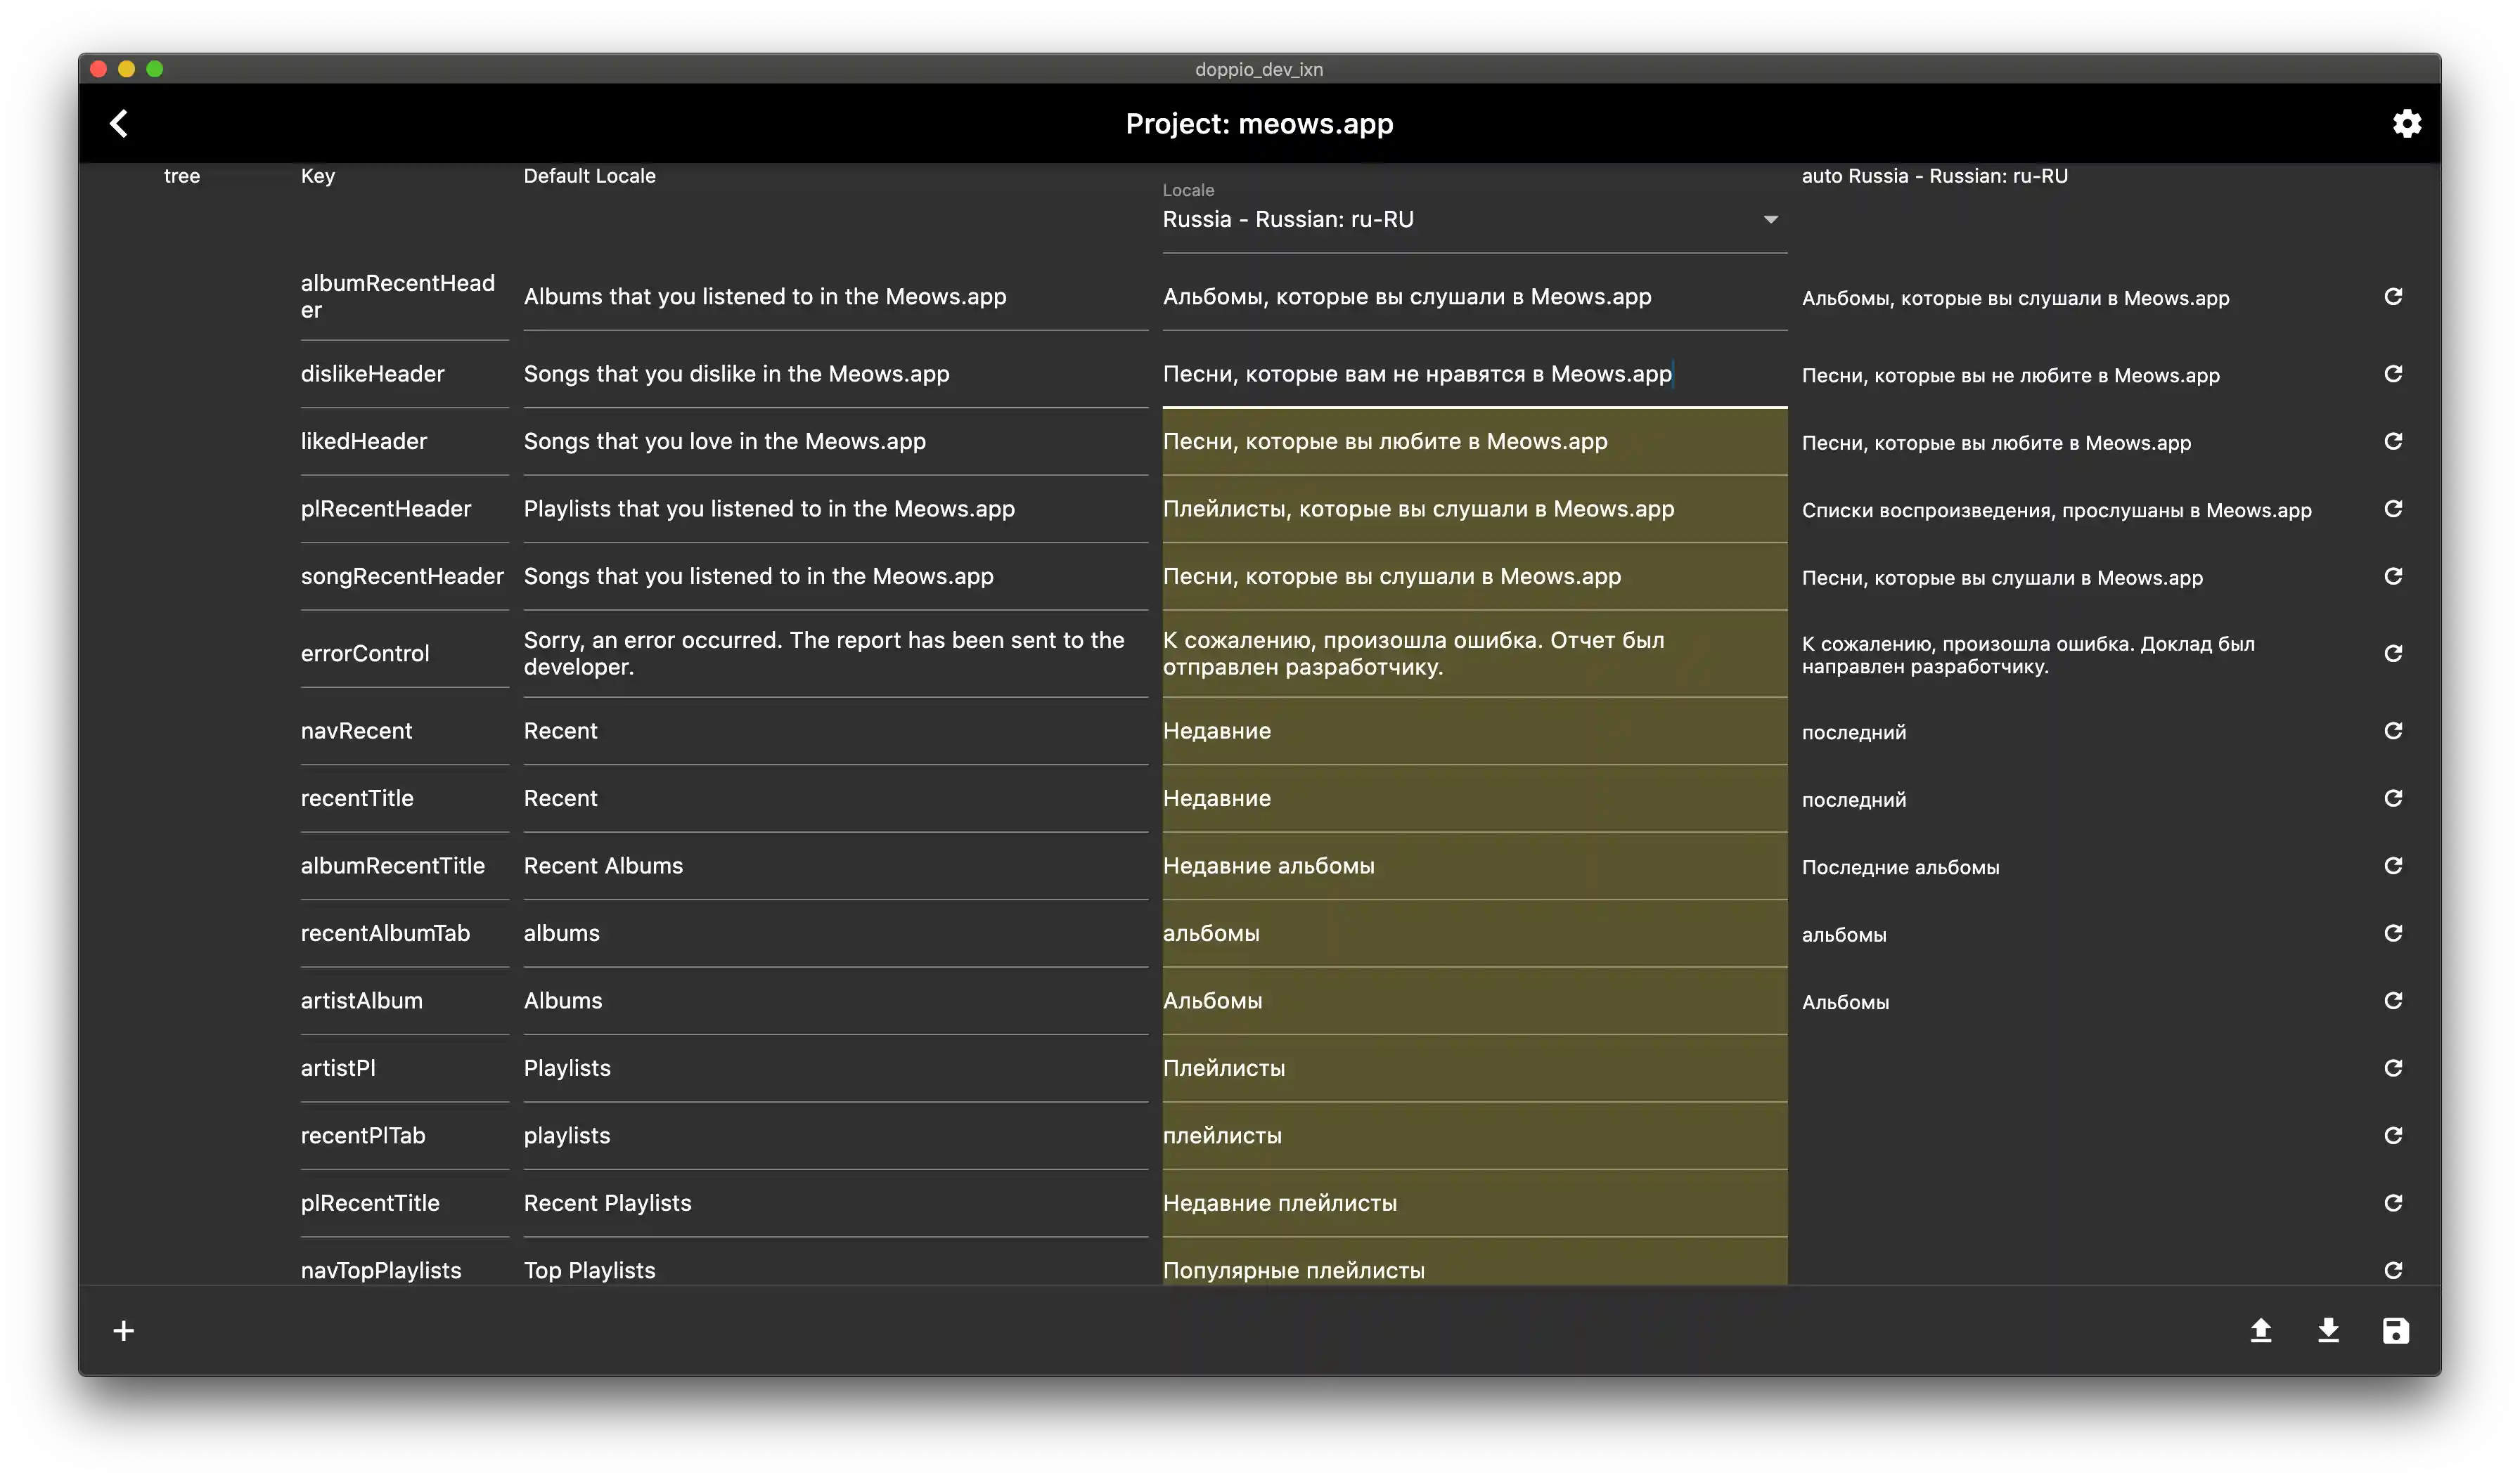
Task: Refresh auto translation for plRecentTitle row
Action: click(2392, 1203)
